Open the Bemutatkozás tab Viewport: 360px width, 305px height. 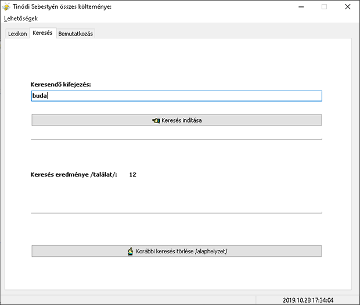(x=75, y=34)
